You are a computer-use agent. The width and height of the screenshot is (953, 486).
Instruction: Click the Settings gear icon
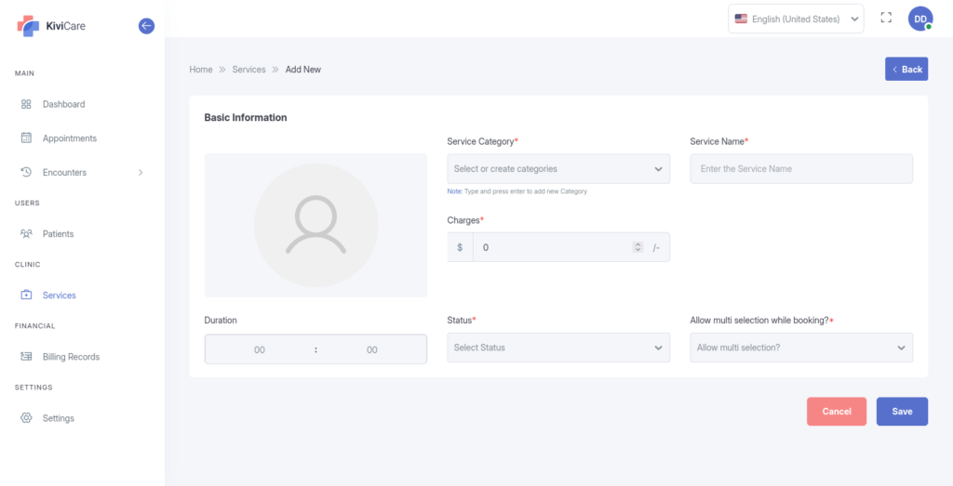(x=26, y=418)
